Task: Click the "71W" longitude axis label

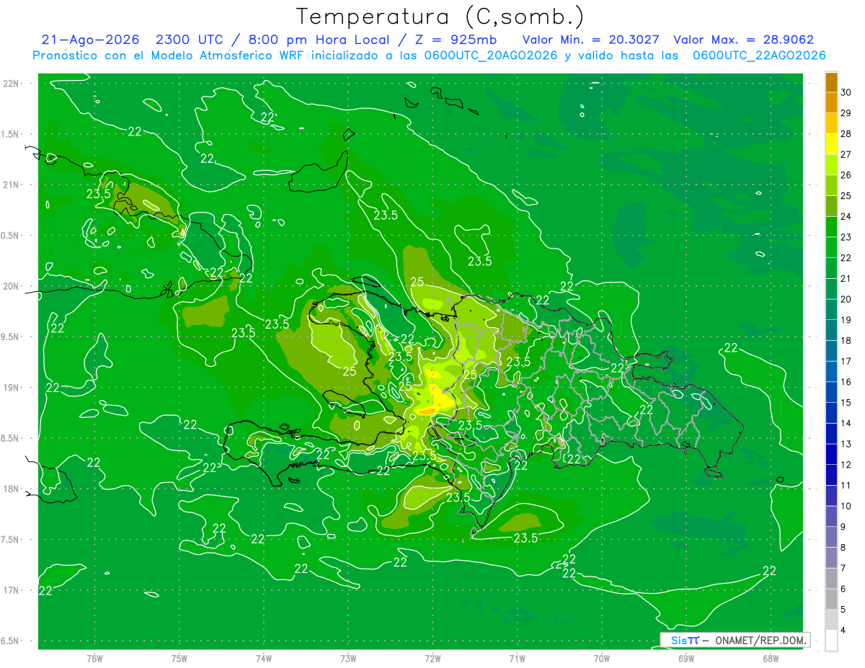Action: 517,659
